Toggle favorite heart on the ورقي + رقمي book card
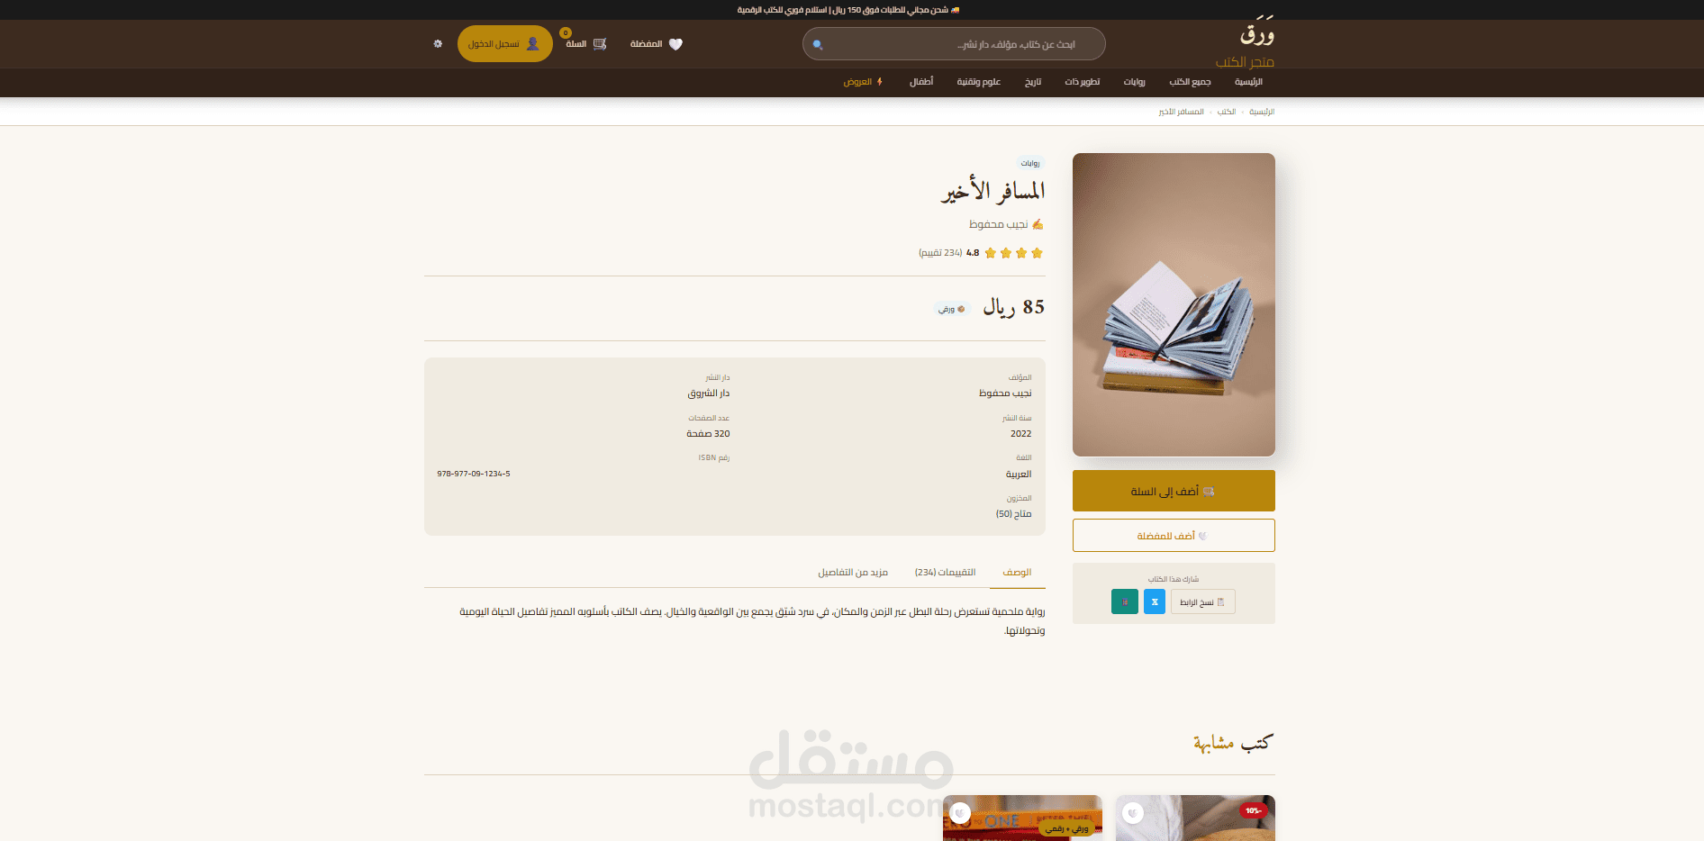The image size is (1704, 841). (x=960, y=813)
